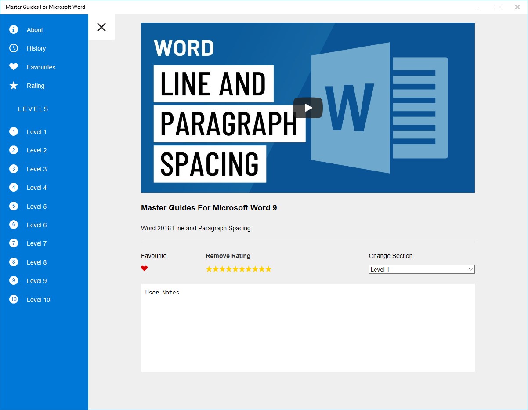Screen dimensions: 528x410
Task: Click the Level 5 number badge
Action: coord(14,206)
